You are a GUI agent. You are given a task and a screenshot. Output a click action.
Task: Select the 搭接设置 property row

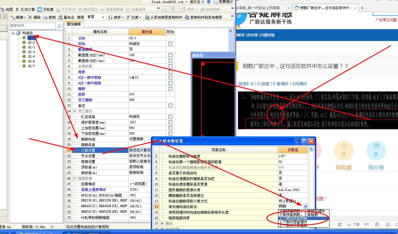pyautogui.click(x=108, y=161)
